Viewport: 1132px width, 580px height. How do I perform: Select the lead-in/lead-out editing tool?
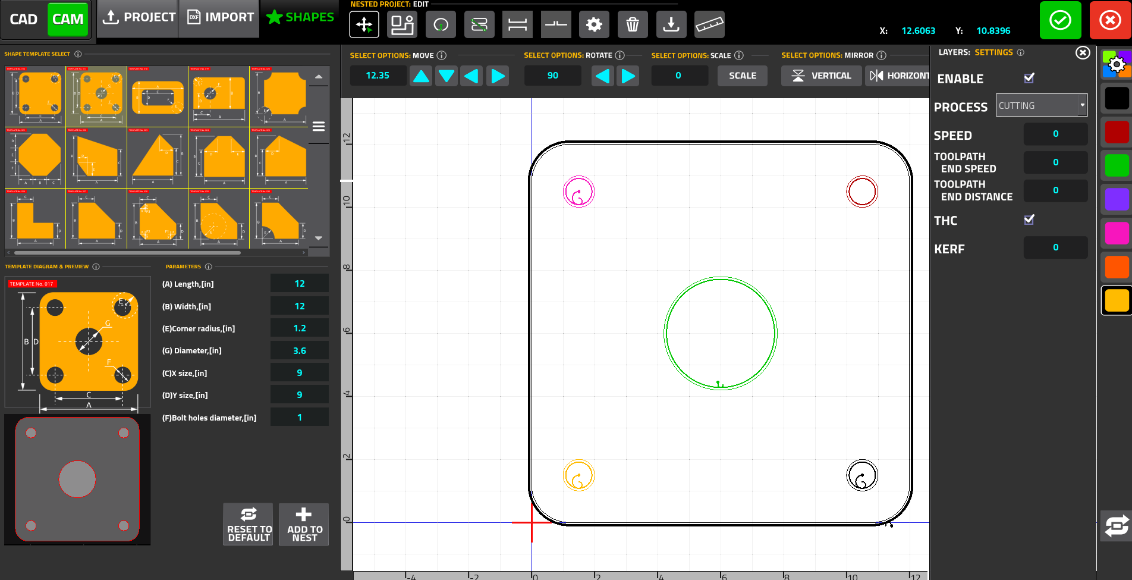(x=441, y=24)
